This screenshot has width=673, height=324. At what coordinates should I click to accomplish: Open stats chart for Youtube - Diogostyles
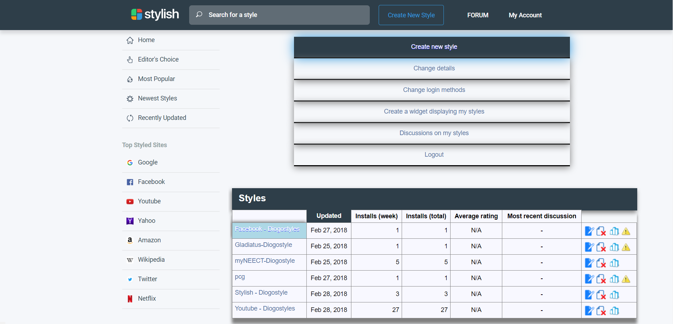click(614, 311)
